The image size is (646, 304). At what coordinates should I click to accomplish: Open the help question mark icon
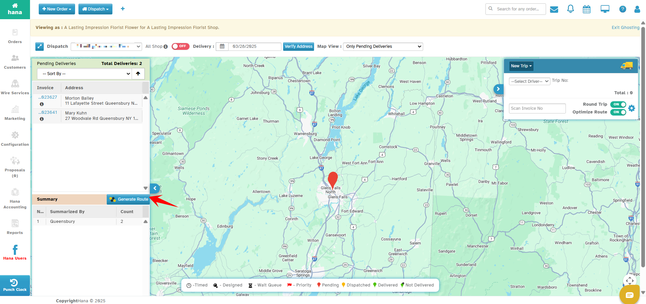[x=623, y=9]
